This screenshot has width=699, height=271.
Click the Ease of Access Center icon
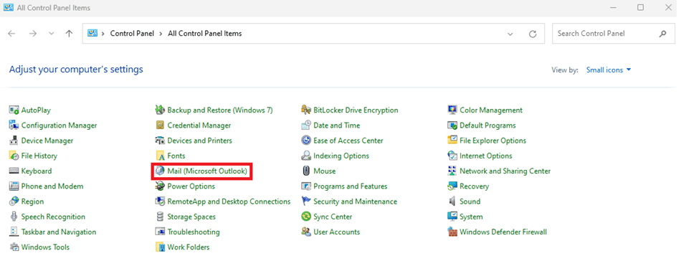[306, 141]
